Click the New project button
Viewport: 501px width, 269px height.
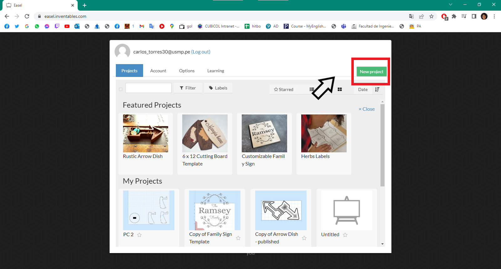coord(372,72)
